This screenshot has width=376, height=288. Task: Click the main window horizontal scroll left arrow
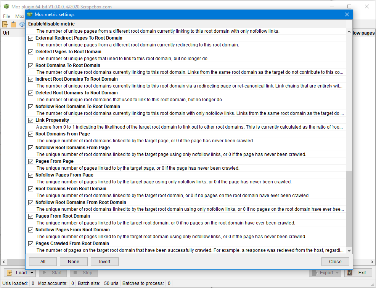pos(4,262)
